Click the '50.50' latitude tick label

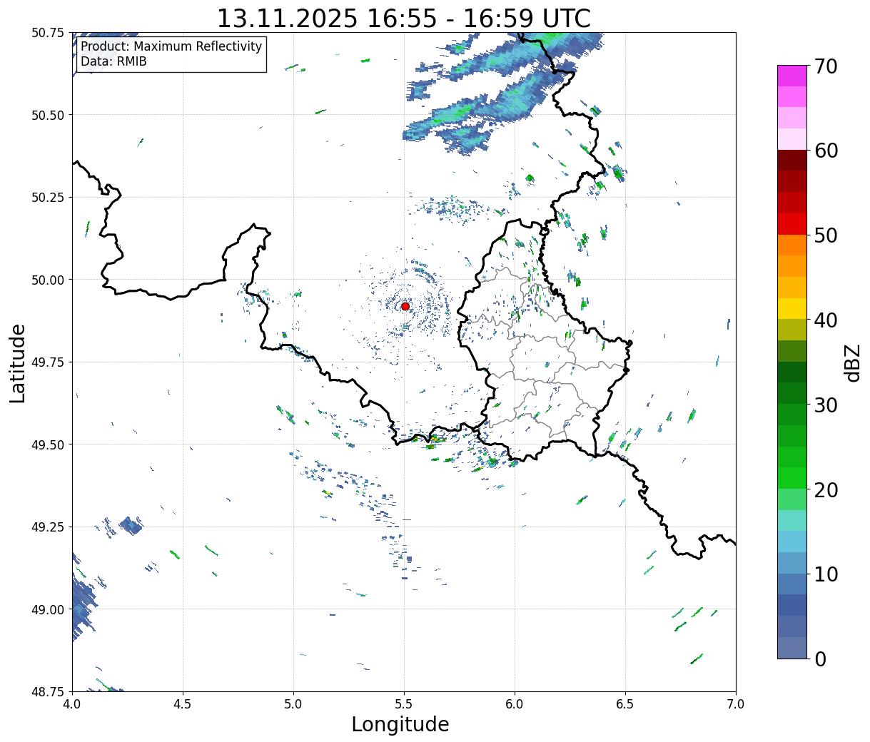(x=48, y=115)
